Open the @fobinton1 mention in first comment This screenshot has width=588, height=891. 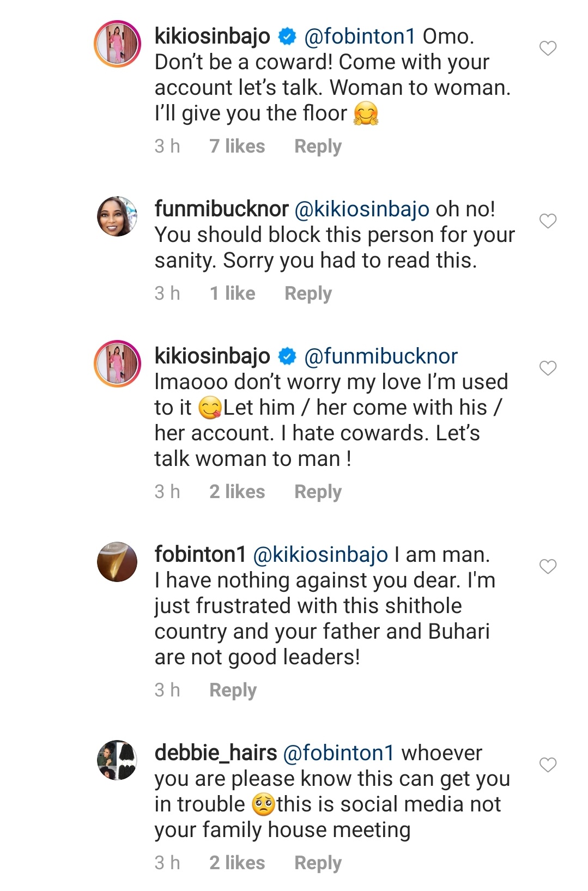coord(360,37)
